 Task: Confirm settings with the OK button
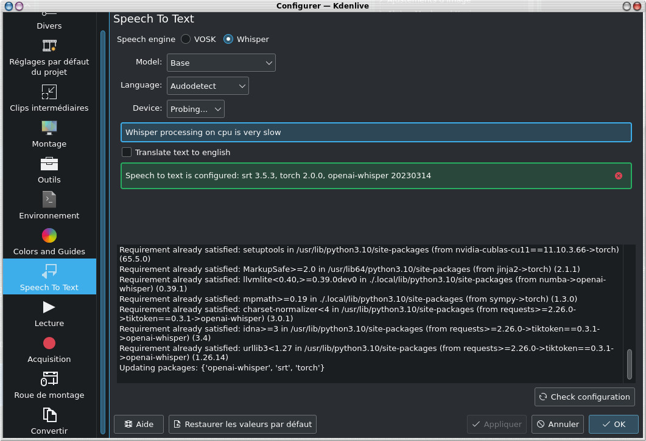pos(614,424)
